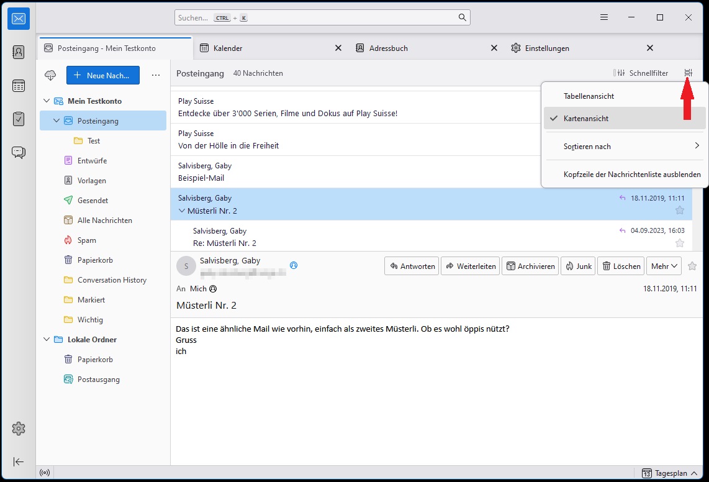
Task: Open the message list display options icon
Action: coord(688,73)
